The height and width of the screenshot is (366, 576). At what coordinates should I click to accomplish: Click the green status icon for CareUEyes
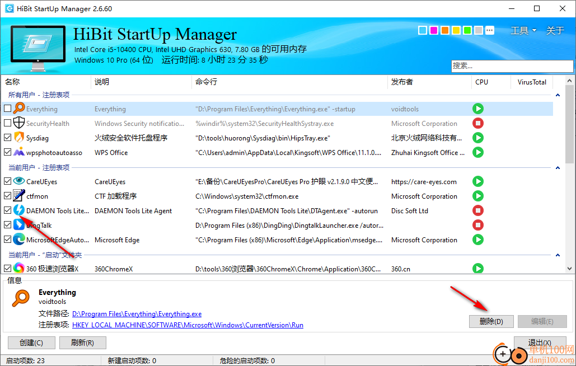click(477, 181)
